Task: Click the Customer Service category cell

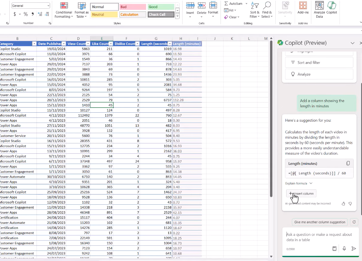Action: pyautogui.click(x=18, y=136)
